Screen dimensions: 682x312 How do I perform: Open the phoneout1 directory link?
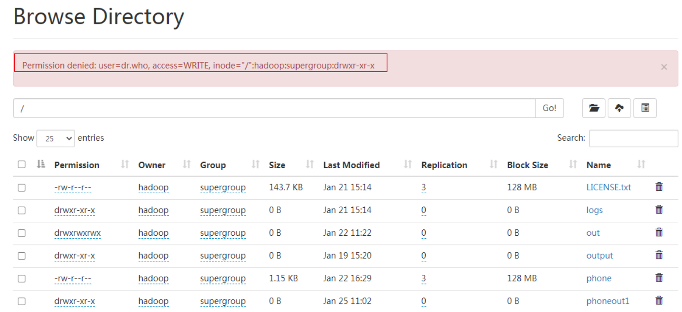[607, 301]
